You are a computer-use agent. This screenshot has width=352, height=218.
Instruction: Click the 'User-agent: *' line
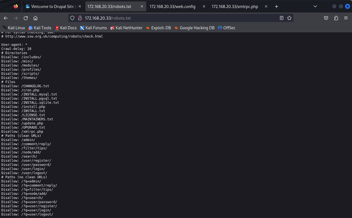coord(14,45)
